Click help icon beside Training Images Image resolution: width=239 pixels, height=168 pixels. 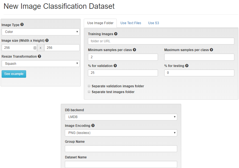[x=116, y=34]
